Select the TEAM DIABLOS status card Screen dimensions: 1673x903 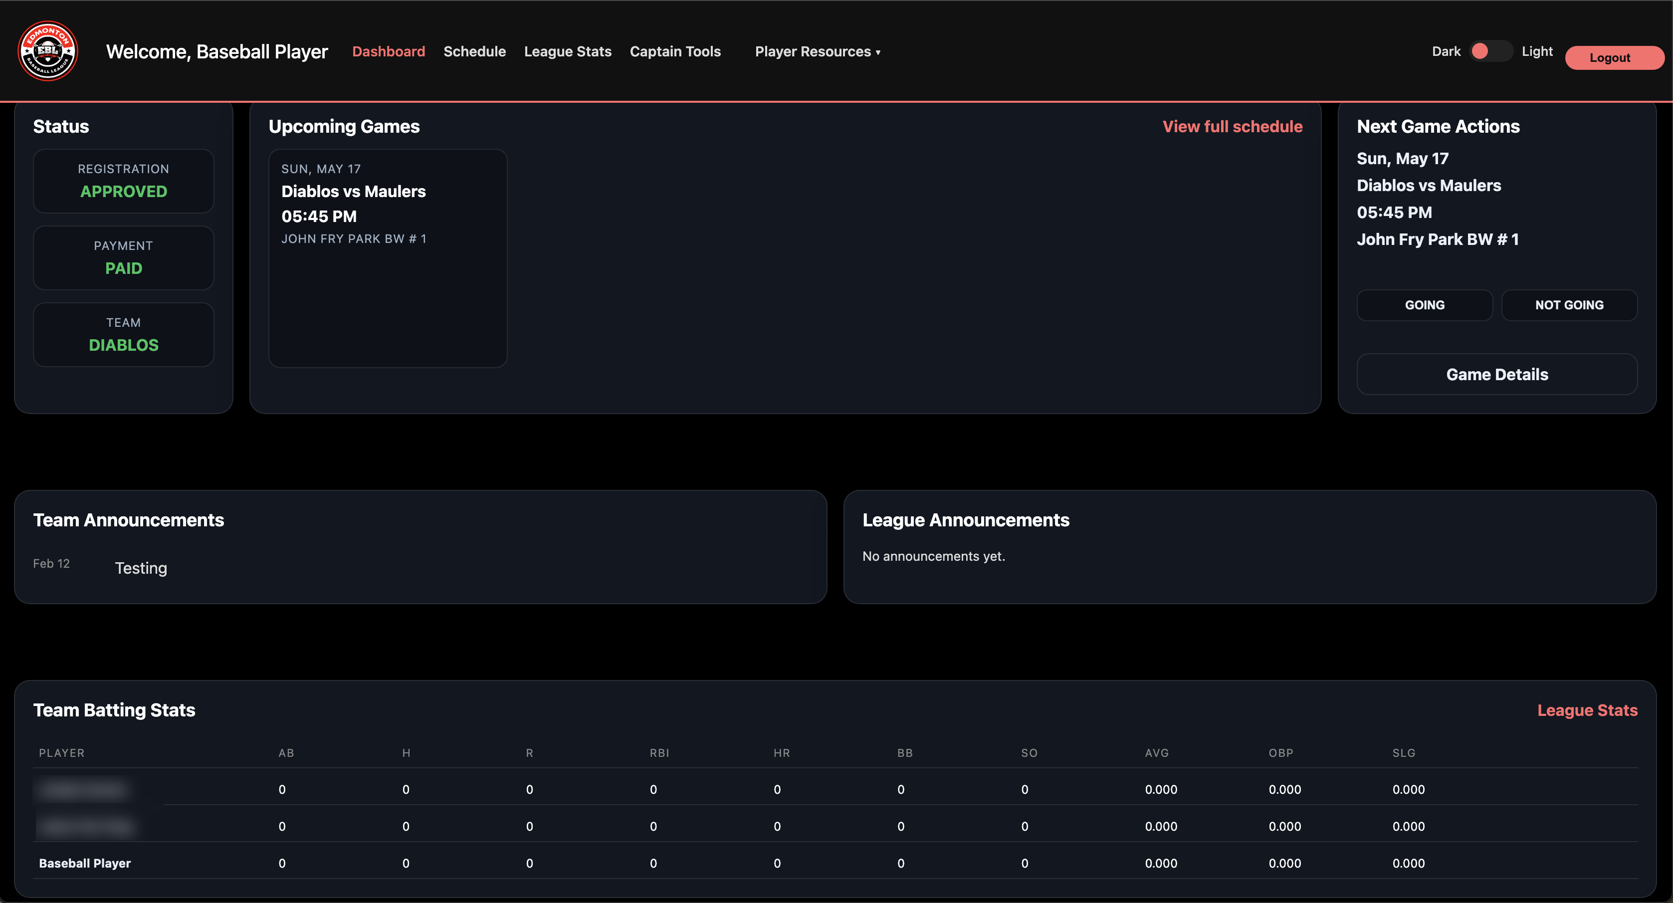(x=123, y=335)
